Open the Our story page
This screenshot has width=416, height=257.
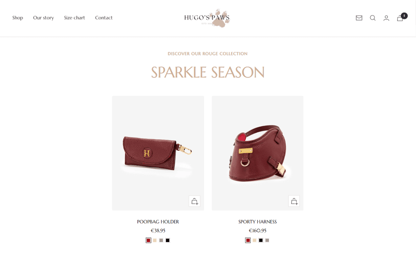(43, 18)
